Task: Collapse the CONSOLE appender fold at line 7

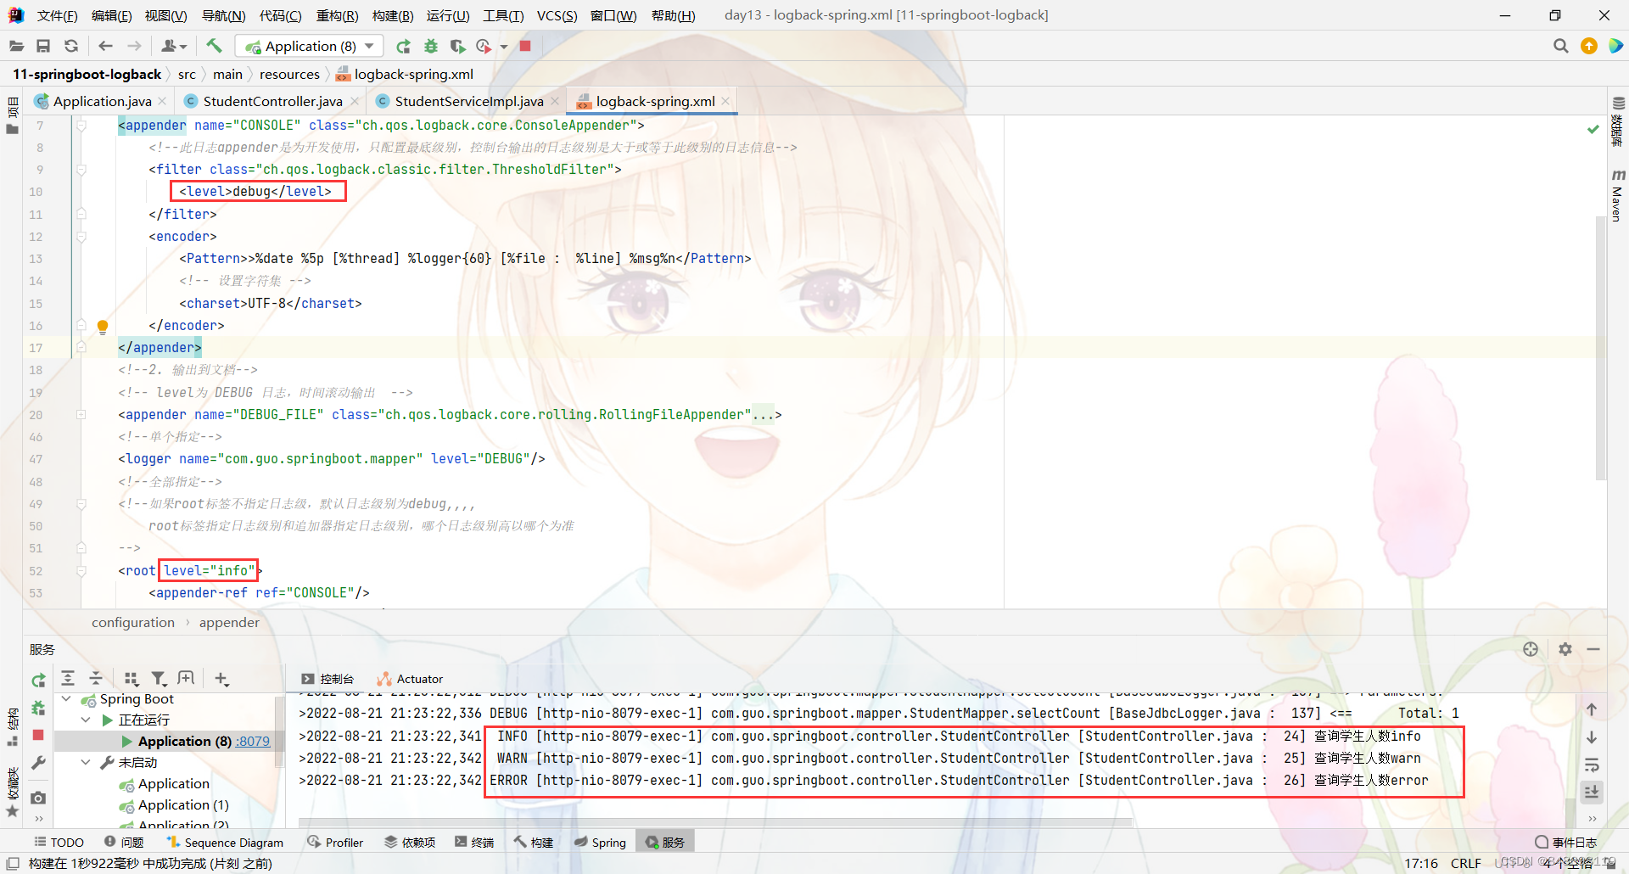Action: click(81, 126)
